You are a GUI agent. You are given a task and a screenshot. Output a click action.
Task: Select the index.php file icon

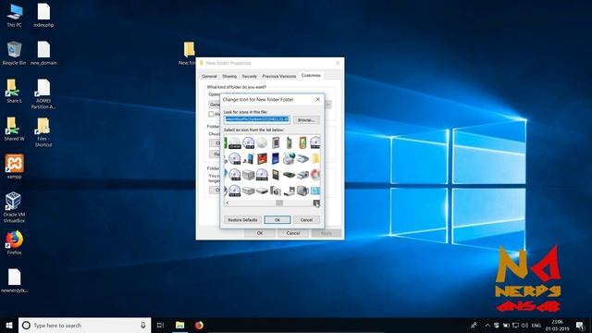click(43, 15)
